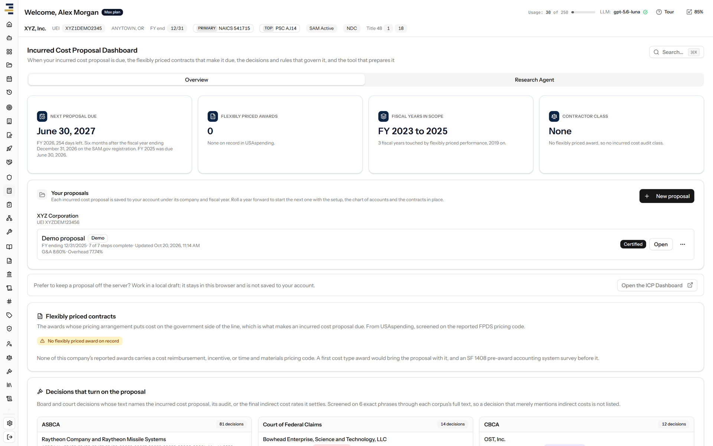Open the Raytheon Company ASBCA decision
The height and width of the screenshot is (446, 713).
coord(104,439)
